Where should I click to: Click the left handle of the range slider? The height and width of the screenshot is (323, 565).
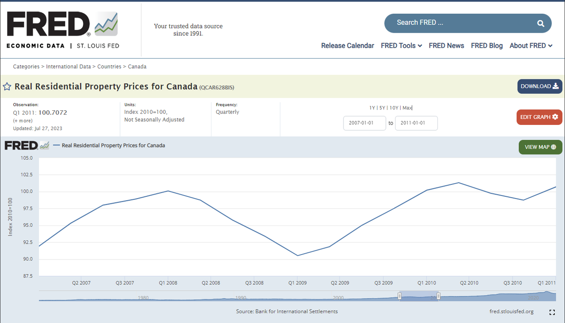[399, 296]
